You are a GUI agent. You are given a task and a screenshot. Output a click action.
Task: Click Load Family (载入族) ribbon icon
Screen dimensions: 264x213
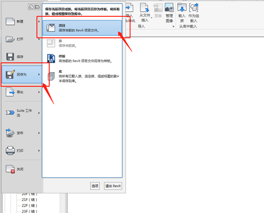[x=182, y=8]
